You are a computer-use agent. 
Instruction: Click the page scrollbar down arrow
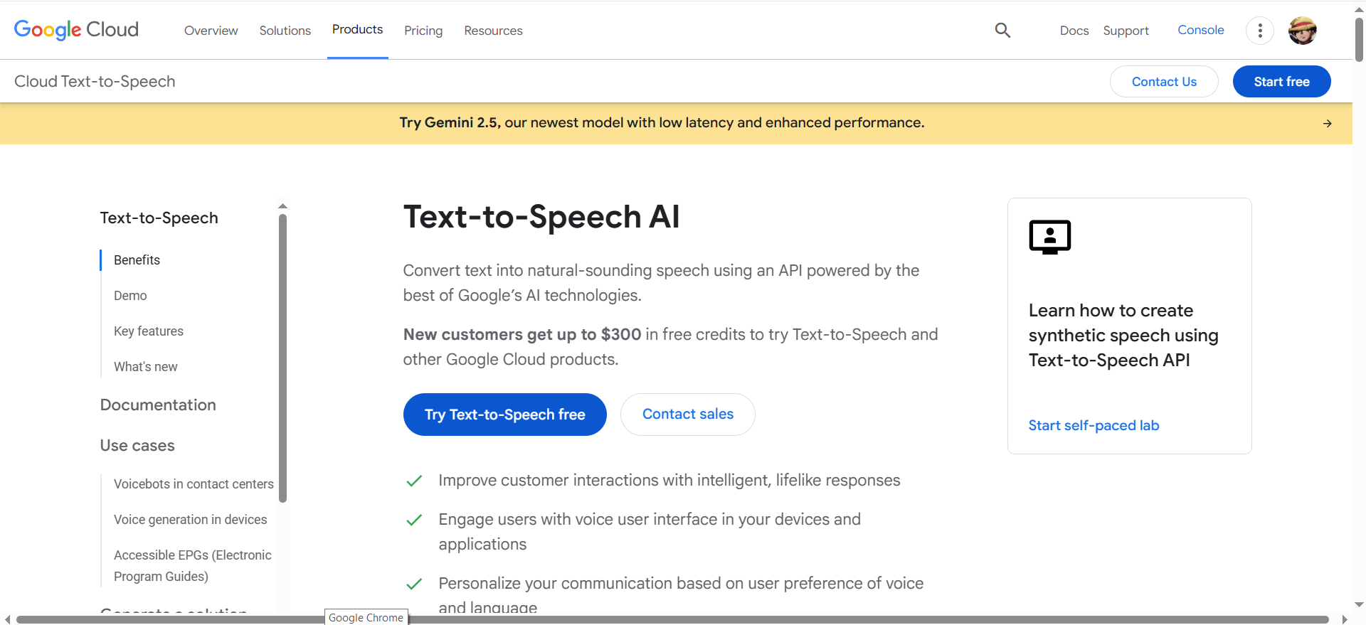coord(1359,604)
